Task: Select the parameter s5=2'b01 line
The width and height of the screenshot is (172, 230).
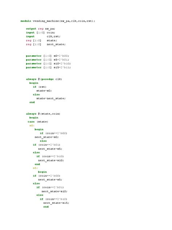Action: (48, 60)
